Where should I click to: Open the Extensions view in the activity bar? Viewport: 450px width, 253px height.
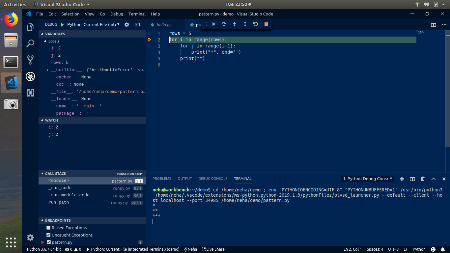pyautogui.click(x=30, y=93)
